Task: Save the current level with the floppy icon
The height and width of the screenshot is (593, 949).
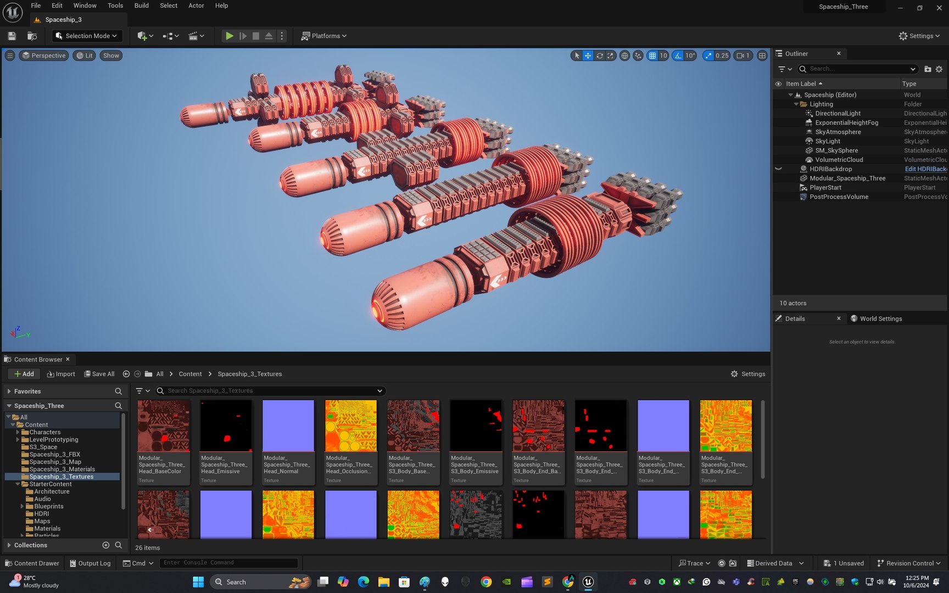Action: [12, 36]
